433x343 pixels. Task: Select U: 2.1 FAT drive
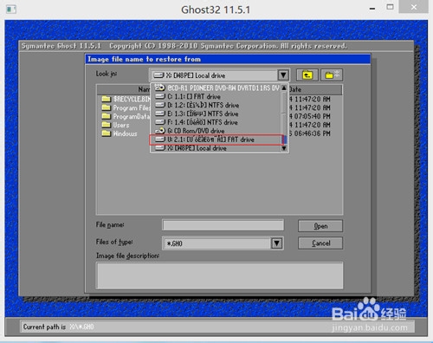[216, 139]
